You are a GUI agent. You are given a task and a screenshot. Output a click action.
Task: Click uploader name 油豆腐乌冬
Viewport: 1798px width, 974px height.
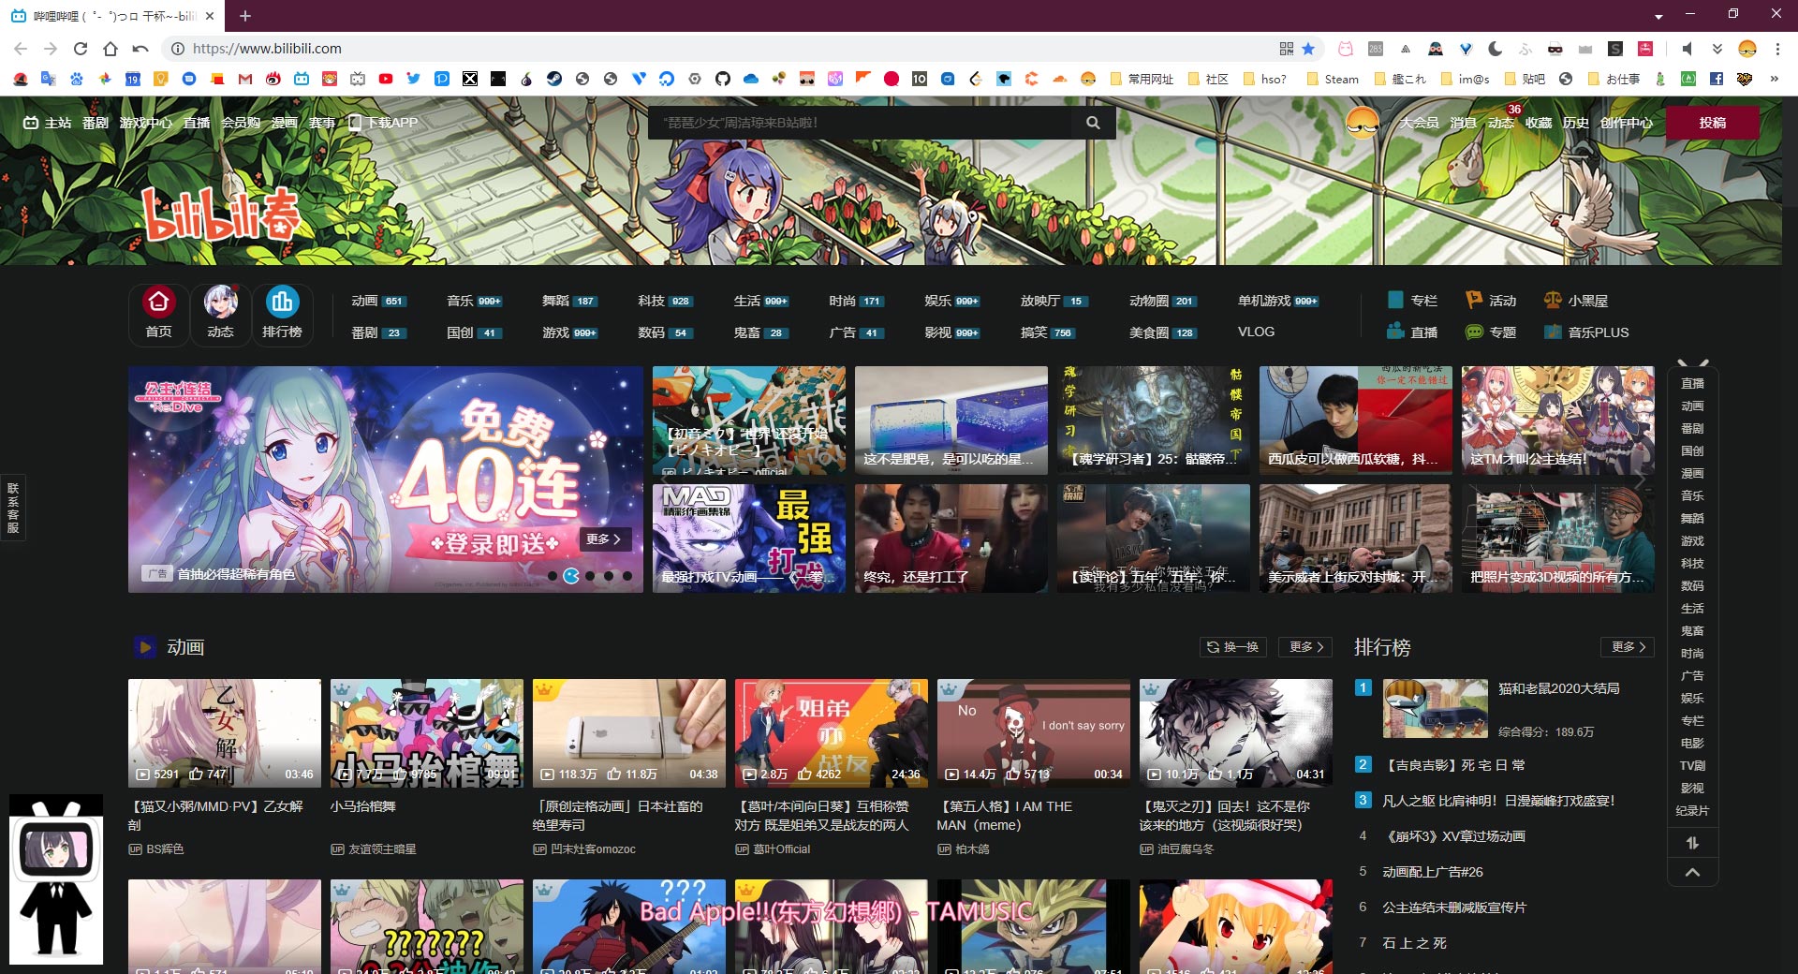1186,849
